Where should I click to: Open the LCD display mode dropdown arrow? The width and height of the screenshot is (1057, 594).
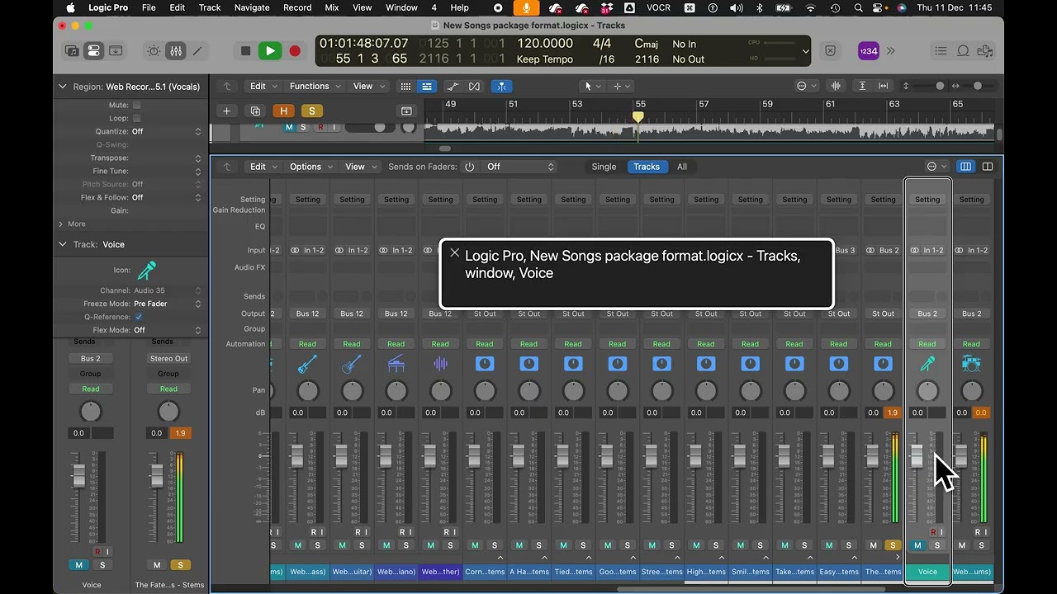pyautogui.click(x=806, y=51)
